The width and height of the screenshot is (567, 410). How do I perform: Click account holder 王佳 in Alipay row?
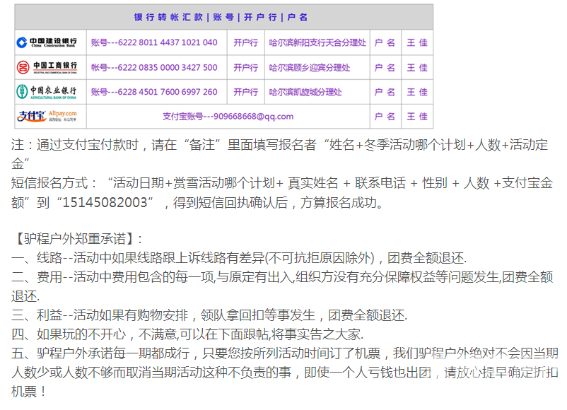[416, 117]
